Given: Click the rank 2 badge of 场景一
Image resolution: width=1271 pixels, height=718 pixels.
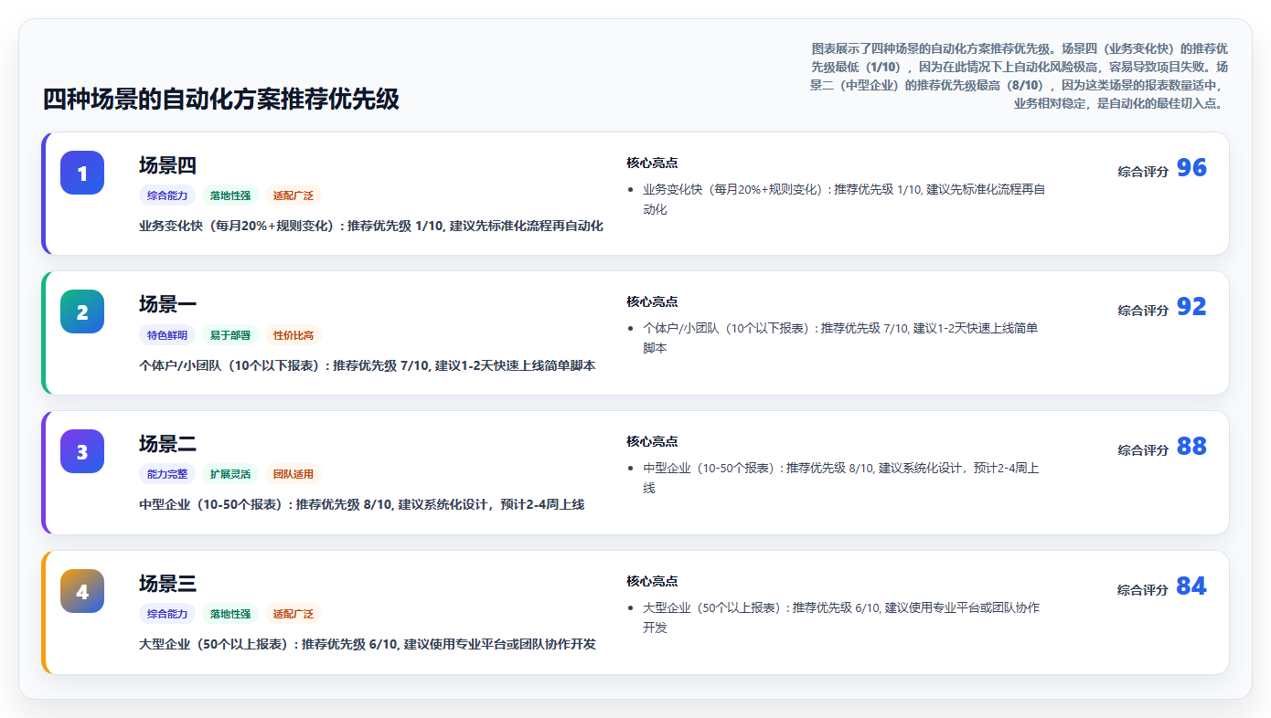Looking at the screenshot, I should pos(82,311).
